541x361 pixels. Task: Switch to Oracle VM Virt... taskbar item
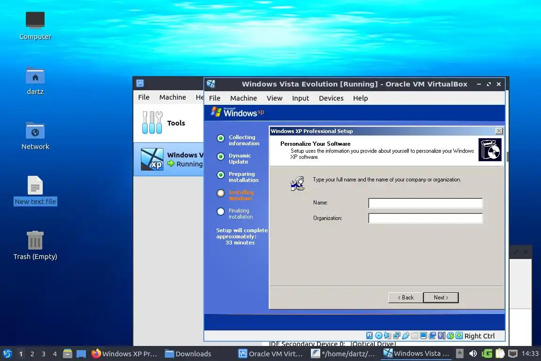pyautogui.click(x=270, y=353)
